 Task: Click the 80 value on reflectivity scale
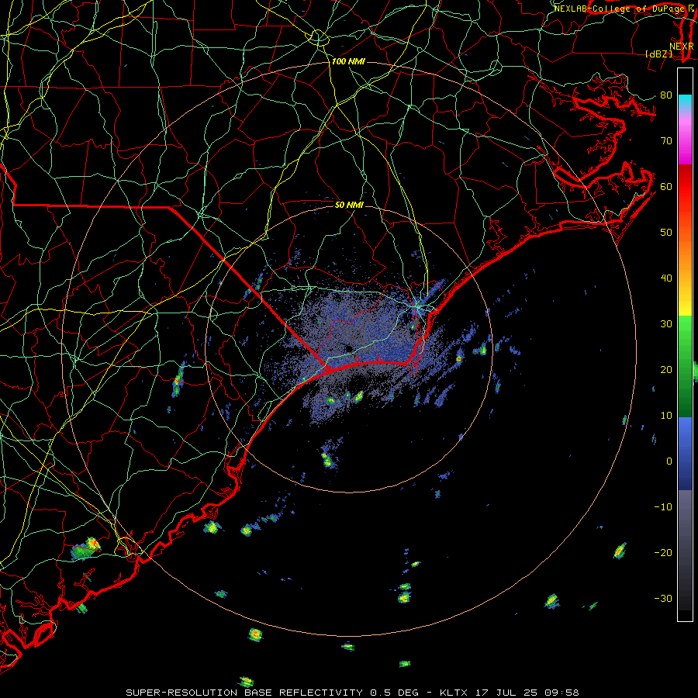[x=666, y=95]
